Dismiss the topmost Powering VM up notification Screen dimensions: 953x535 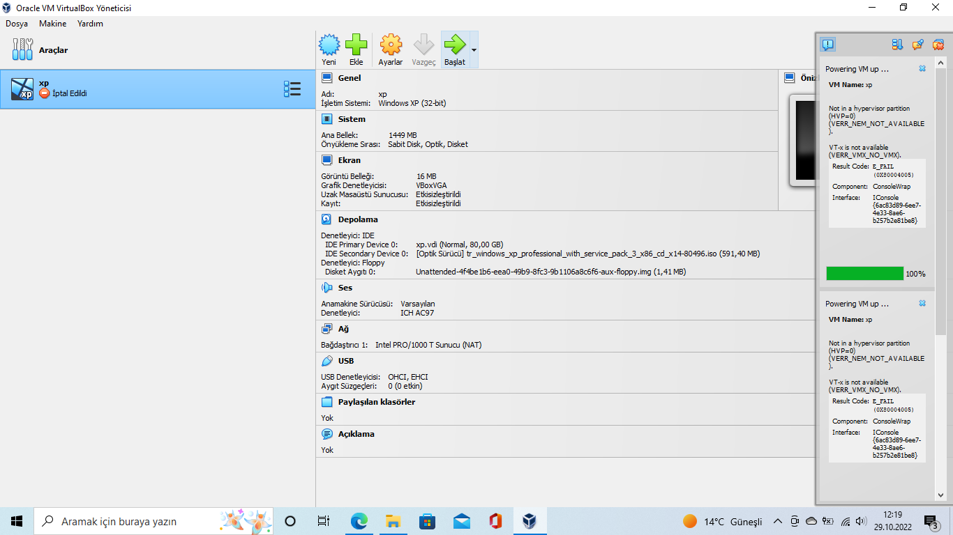(922, 69)
